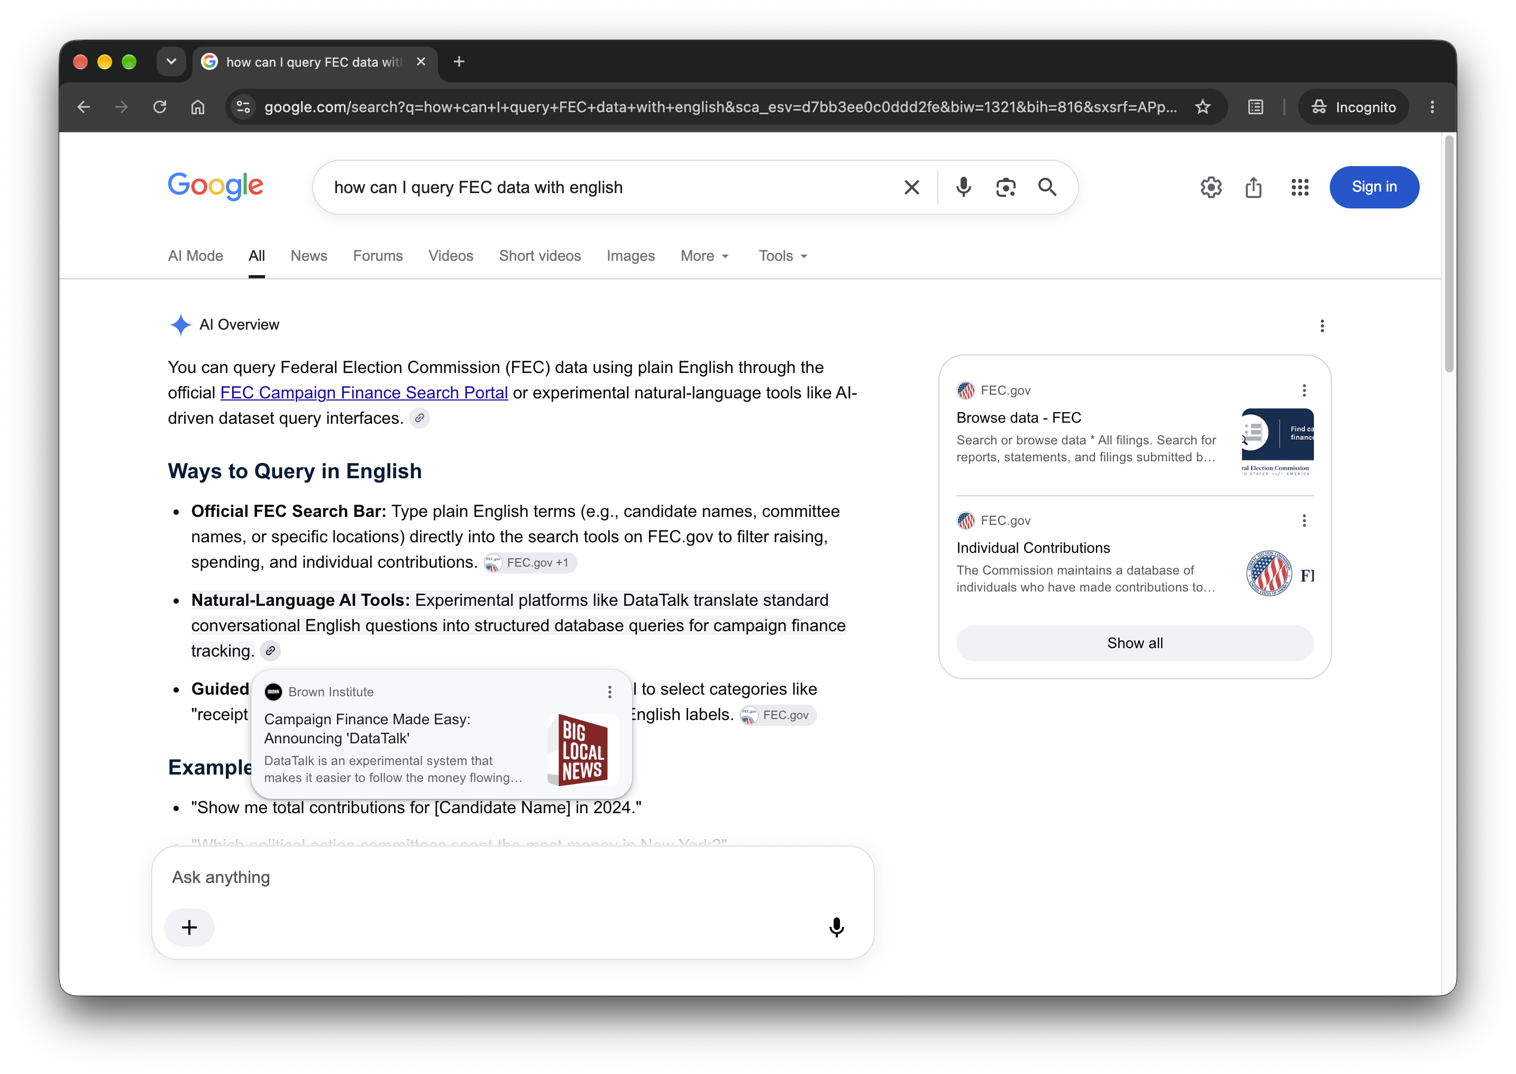Open the Forums tab

point(378,256)
